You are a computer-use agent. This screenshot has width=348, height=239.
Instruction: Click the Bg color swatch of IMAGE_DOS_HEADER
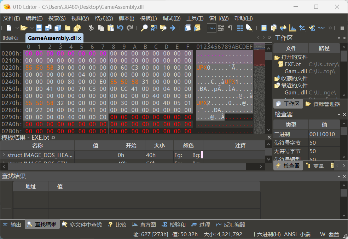click(202, 155)
